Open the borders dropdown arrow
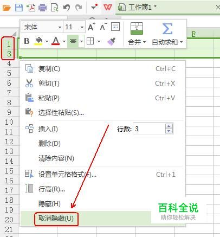The image size is (220, 237). coord(99,41)
